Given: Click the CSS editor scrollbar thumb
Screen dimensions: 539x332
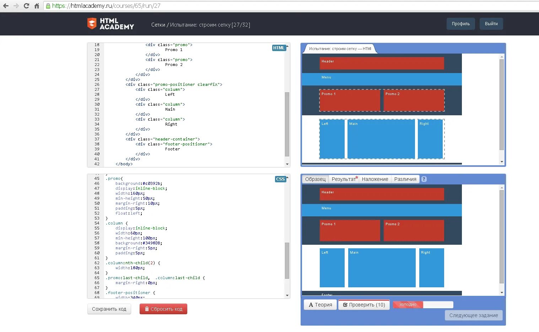Looking at the screenshot, I should (287, 261).
